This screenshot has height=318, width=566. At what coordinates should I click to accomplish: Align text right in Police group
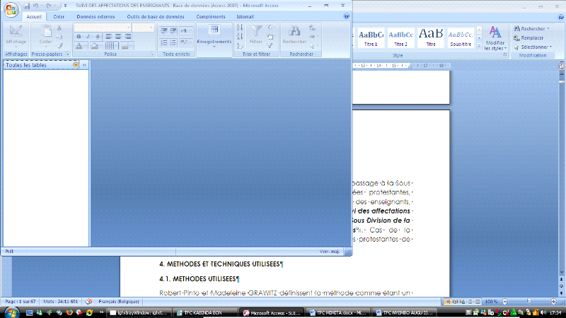click(x=127, y=37)
